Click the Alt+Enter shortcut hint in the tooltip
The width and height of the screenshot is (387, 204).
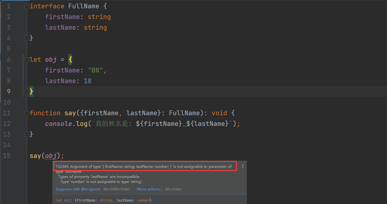coord(173,189)
